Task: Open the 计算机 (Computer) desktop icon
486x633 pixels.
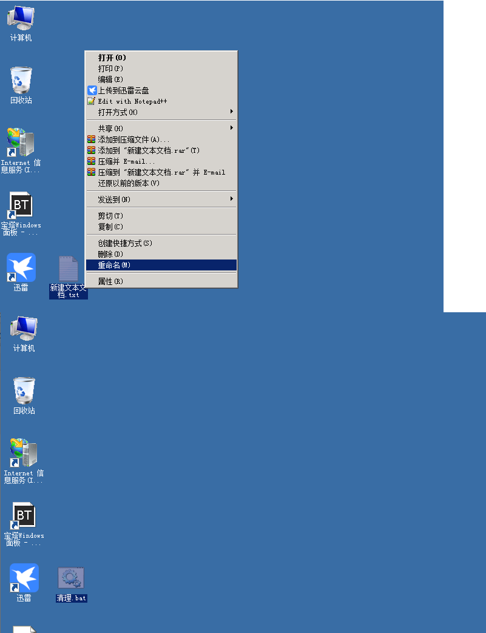Action: pos(20,18)
